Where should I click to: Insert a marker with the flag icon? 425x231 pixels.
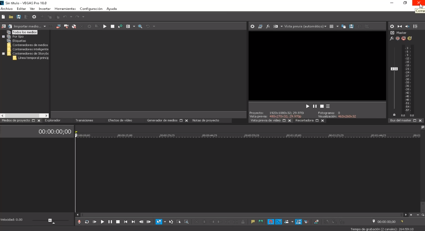[x=253, y=222]
